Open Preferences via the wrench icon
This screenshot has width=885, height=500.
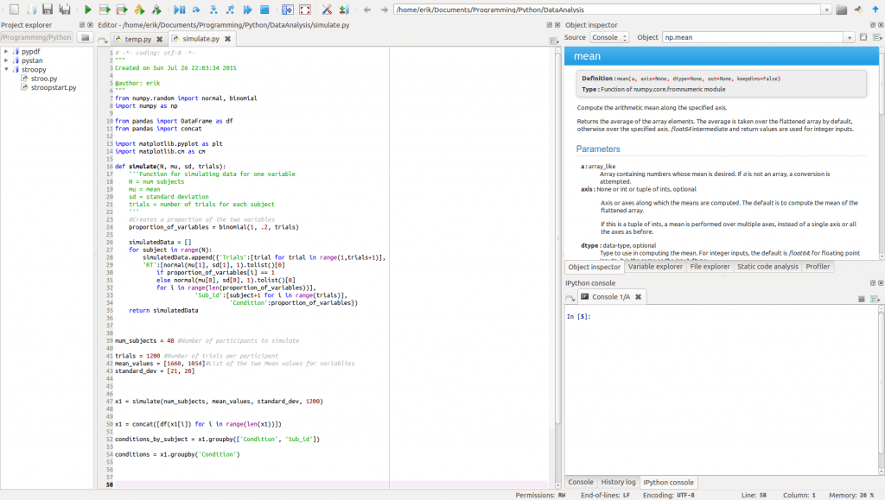pos(327,9)
